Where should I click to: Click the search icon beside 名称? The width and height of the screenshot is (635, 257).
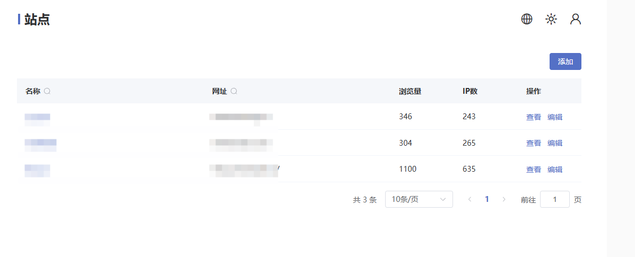47,91
